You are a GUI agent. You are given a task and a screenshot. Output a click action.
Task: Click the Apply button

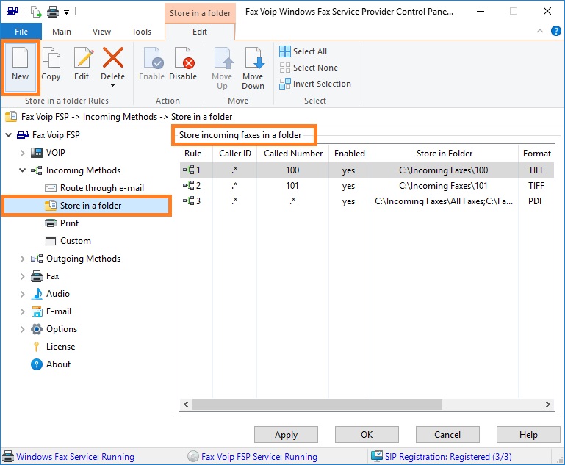coord(286,435)
